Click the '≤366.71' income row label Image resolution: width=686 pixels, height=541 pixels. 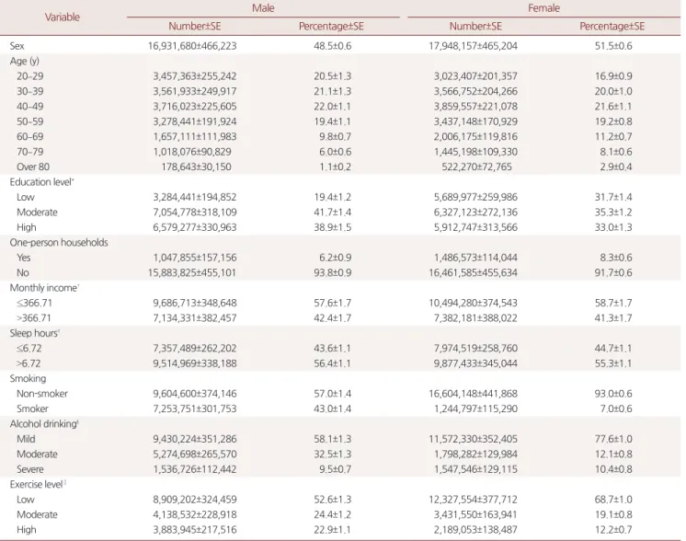(x=34, y=303)
